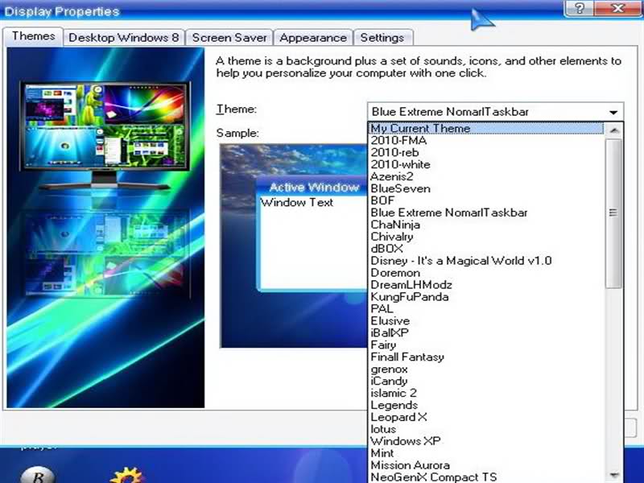The image size is (644, 483).
Task: Select the PAL theme
Action: [487, 309]
